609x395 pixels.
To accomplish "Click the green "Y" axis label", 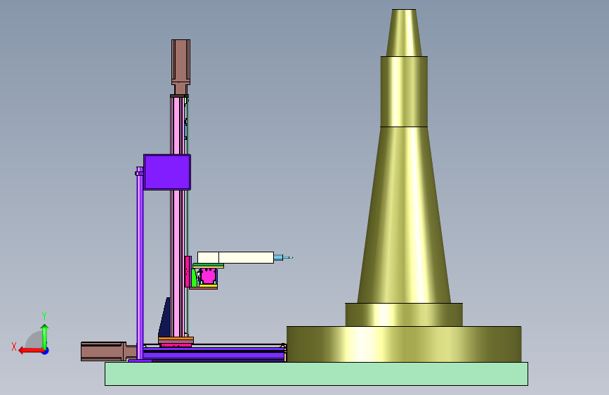I will click(x=44, y=316).
